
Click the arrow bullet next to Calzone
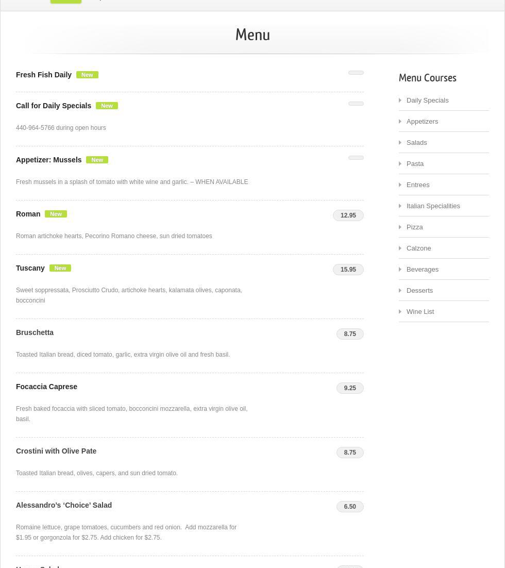[x=400, y=248]
